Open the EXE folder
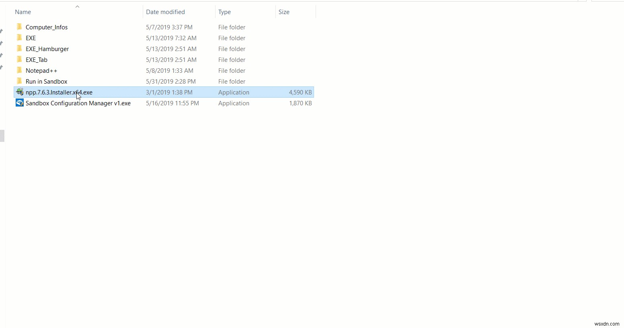 pyautogui.click(x=31, y=38)
